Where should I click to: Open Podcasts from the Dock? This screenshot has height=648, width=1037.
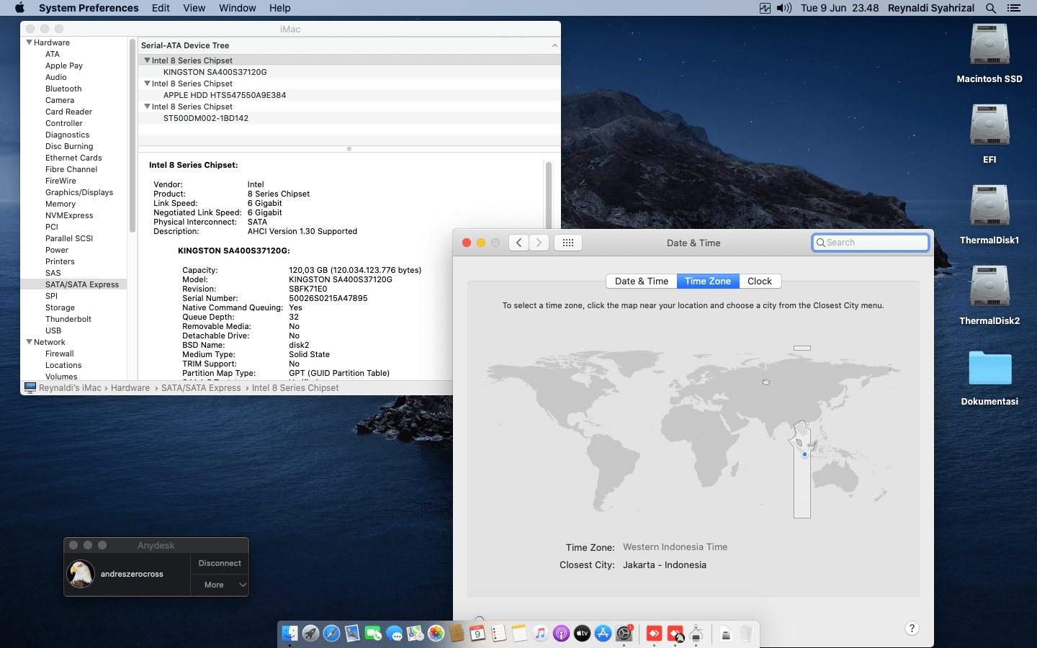click(x=561, y=634)
